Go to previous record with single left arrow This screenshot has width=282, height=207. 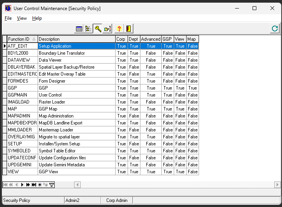pyautogui.click(x=17, y=185)
